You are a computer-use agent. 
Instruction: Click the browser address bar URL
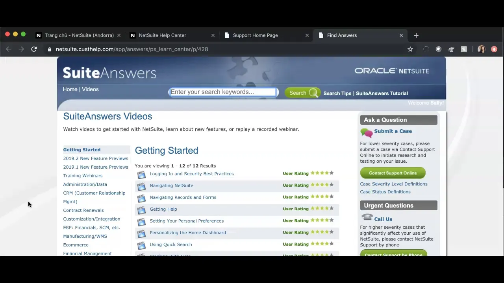(132, 49)
